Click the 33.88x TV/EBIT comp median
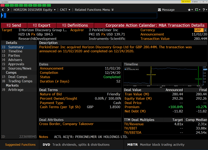 pyautogui.click(x=201, y=128)
